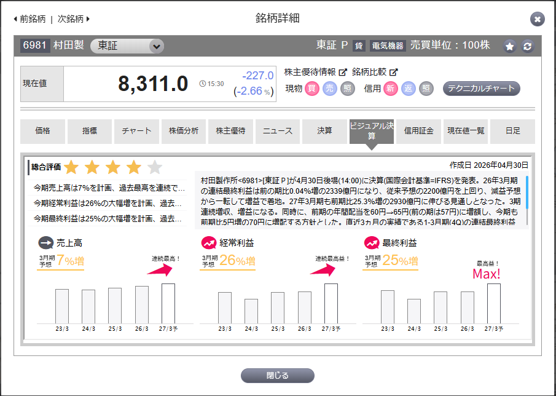Click the margin repay 返 icon
The height and width of the screenshot is (396, 556).
point(408,89)
